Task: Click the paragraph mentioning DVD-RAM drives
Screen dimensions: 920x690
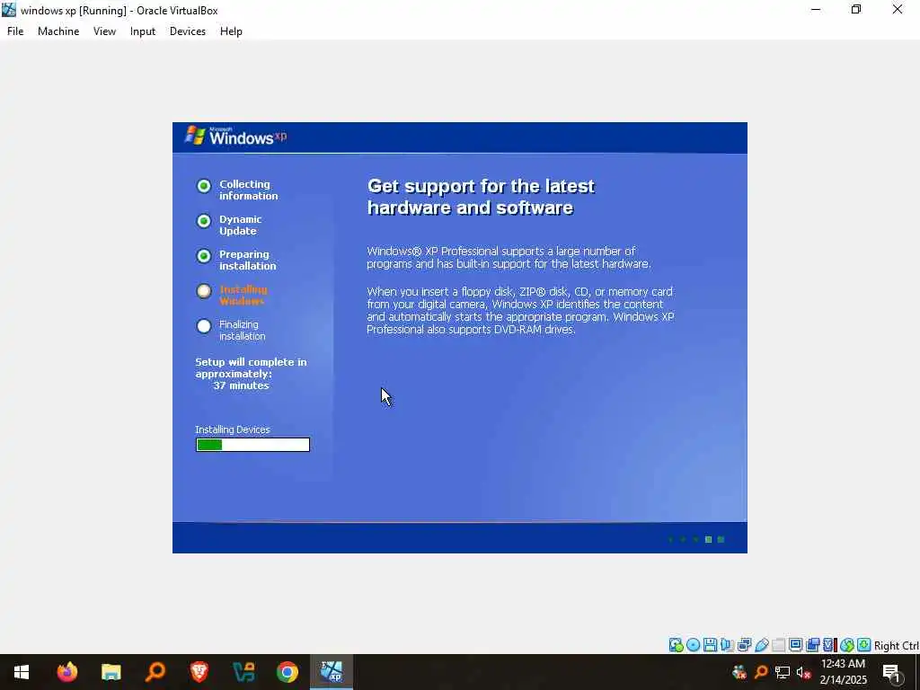Action: point(520,310)
